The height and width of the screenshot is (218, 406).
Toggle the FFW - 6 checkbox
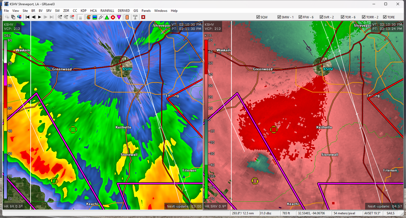[300, 17]
